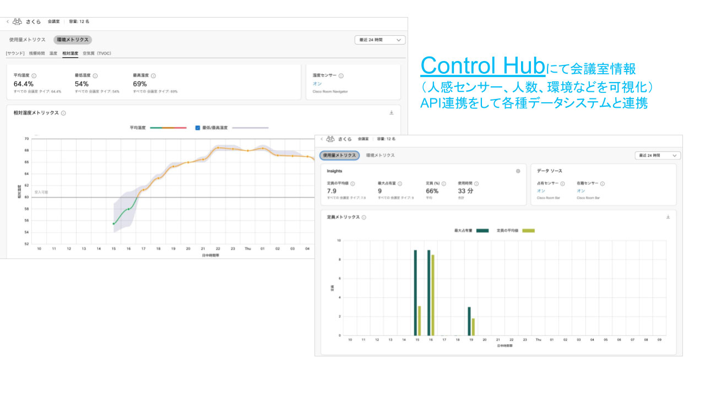This screenshot has height=396, width=705.
Task: Open info icon next to 平均湿度
Action: [34, 76]
